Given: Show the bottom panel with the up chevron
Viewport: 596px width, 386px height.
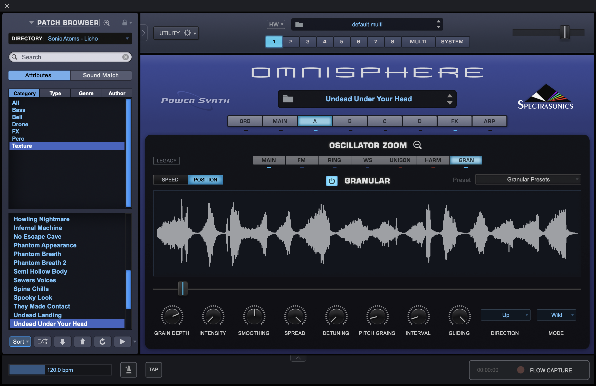Looking at the screenshot, I should pyautogui.click(x=298, y=358).
